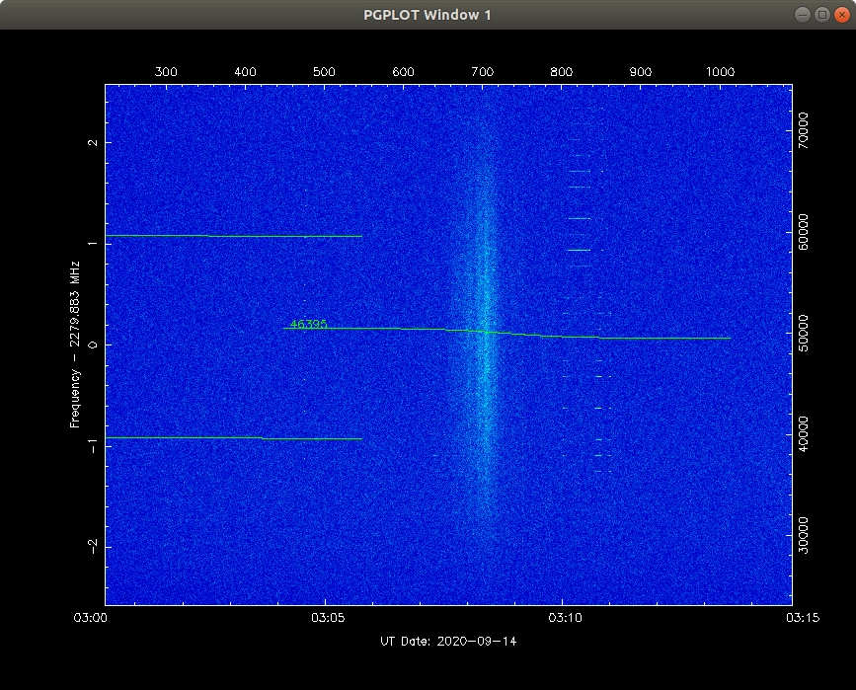Close the PGPLOT Window 1
Screen dimensions: 856x690
tap(840, 14)
